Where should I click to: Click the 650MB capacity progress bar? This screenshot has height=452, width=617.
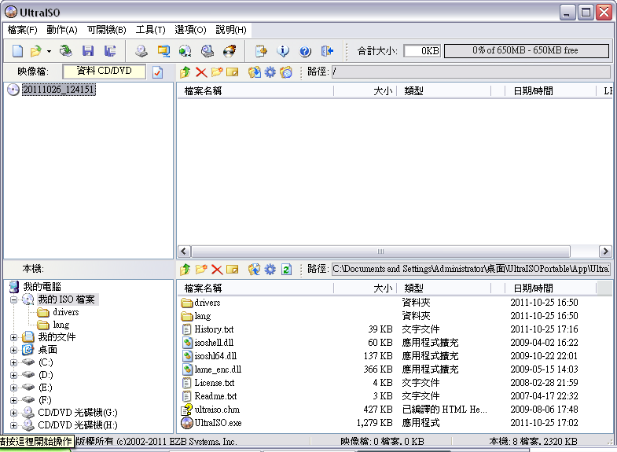527,51
